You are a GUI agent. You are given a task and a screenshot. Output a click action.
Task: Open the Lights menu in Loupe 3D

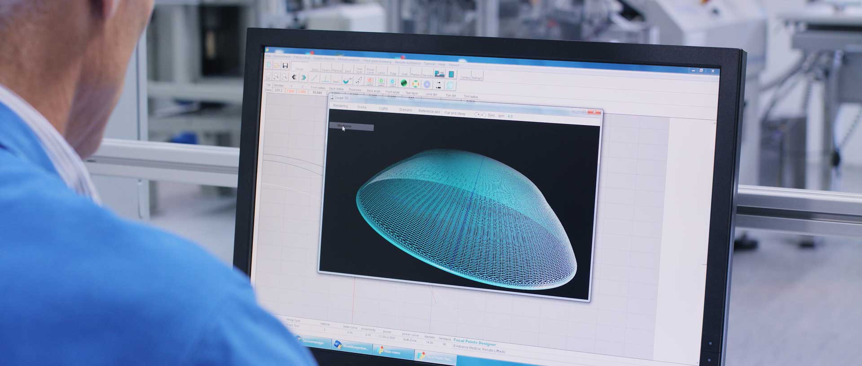[x=383, y=108]
